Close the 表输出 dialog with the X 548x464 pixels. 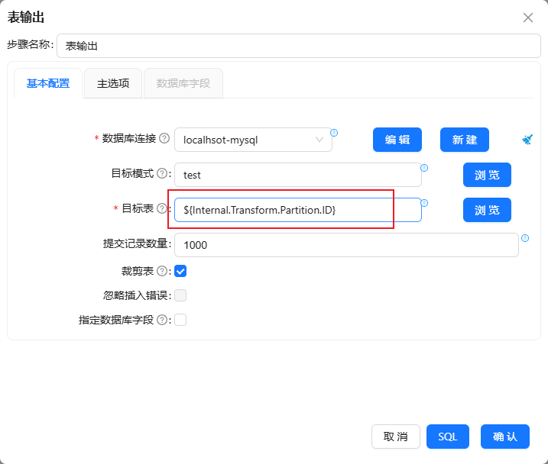[x=528, y=18]
